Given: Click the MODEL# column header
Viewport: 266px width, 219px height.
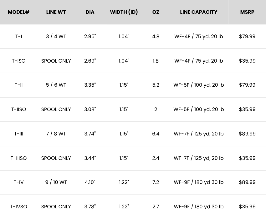Looking at the screenshot, I should click(19, 12).
